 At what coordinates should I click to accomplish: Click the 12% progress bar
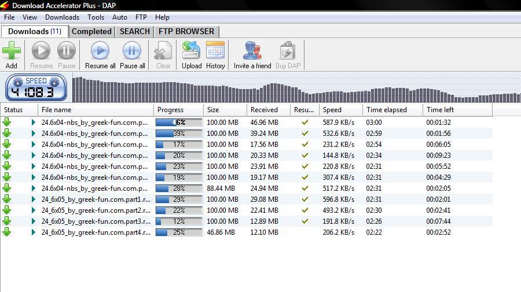point(179,221)
